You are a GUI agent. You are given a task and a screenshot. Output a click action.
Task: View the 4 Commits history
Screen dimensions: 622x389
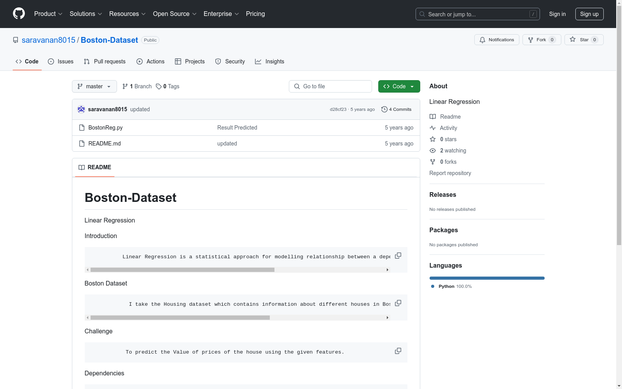pos(396,109)
